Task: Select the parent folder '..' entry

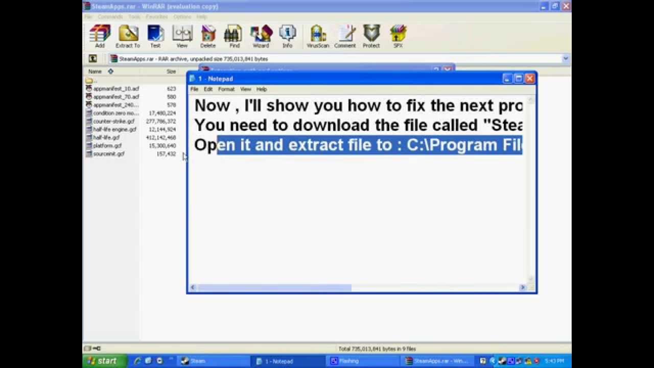Action: click(91, 81)
